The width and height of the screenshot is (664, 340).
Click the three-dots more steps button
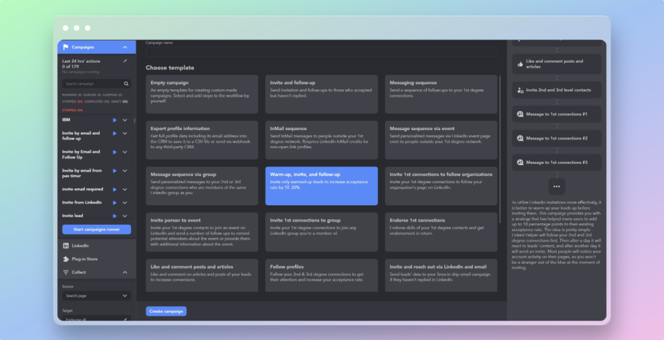pos(556,186)
